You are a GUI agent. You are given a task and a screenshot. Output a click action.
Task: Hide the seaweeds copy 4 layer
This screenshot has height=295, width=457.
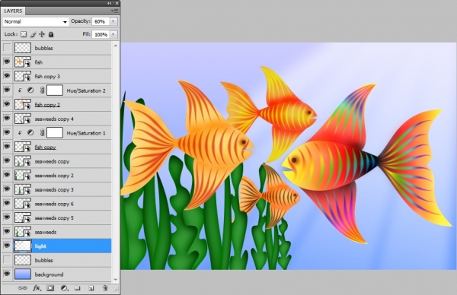[7, 118]
